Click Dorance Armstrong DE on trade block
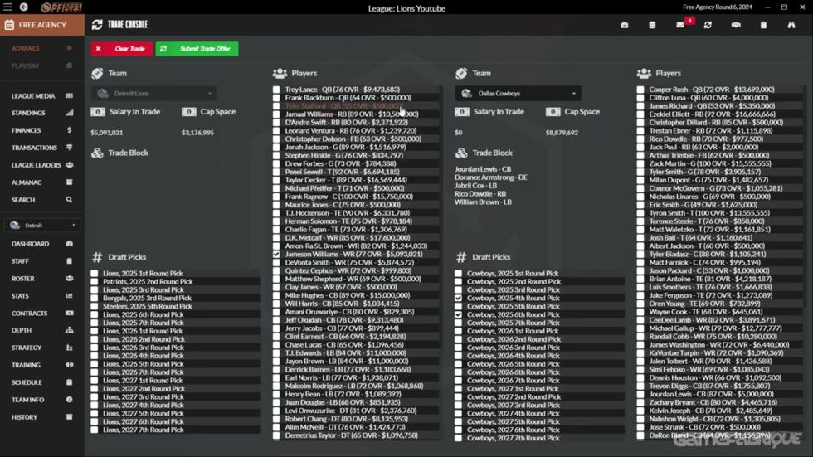 point(491,177)
